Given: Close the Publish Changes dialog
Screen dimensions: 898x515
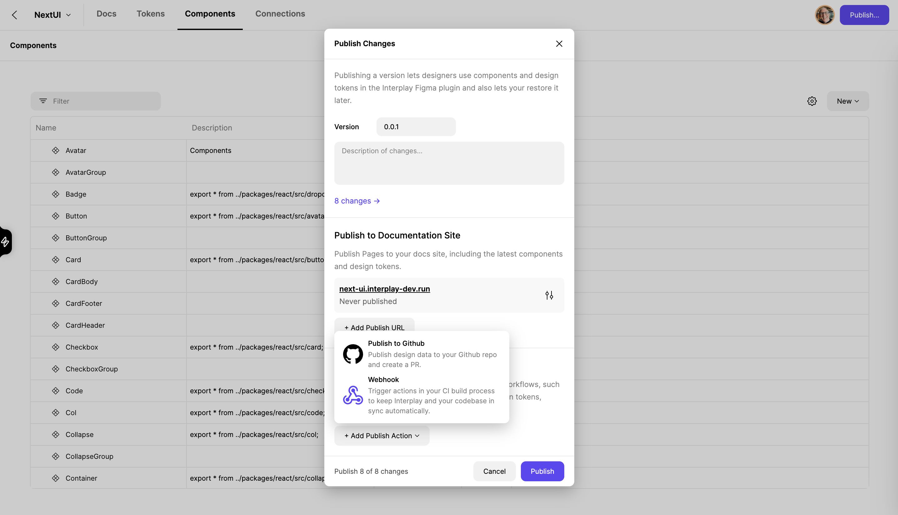Looking at the screenshot, I should (x=559, y=43).
